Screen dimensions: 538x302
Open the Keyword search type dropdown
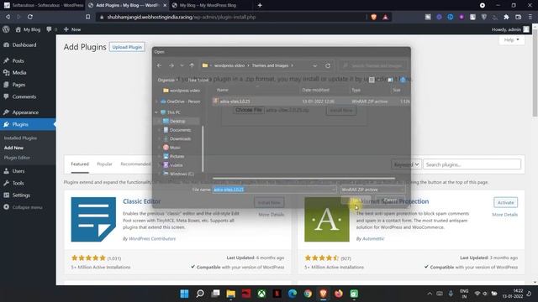tap(406, 164)
